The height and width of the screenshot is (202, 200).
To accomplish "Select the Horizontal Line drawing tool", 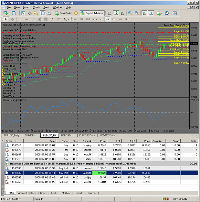I will click(26, 19).
